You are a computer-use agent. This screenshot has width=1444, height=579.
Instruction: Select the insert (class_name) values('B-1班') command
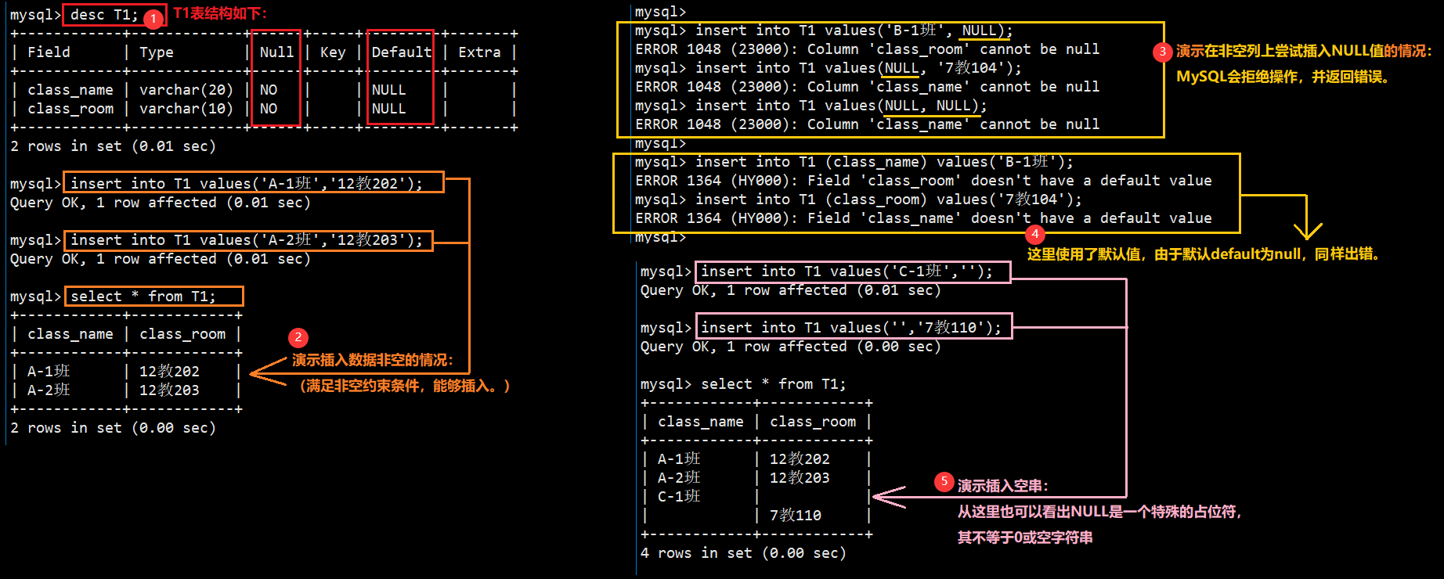(x=884, y=162)
